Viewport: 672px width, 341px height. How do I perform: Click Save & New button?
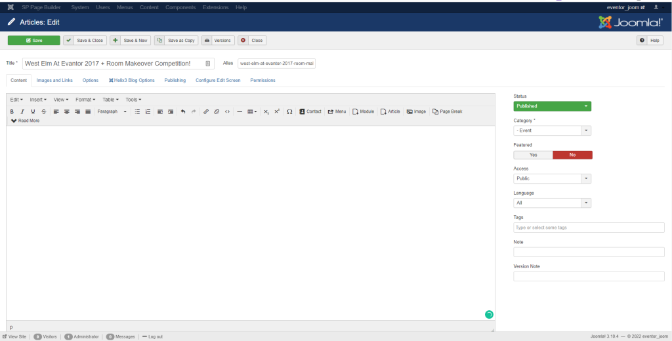tap(131, 40)
